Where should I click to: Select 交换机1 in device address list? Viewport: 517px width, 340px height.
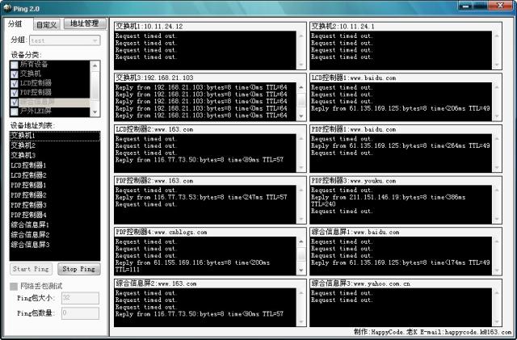(x=55, y=136)
